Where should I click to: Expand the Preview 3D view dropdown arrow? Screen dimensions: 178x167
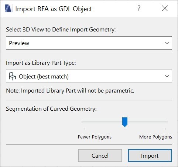tap(167, 43)
